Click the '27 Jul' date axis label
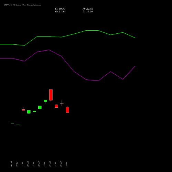172x172 pixels. (x=55, y=164)
